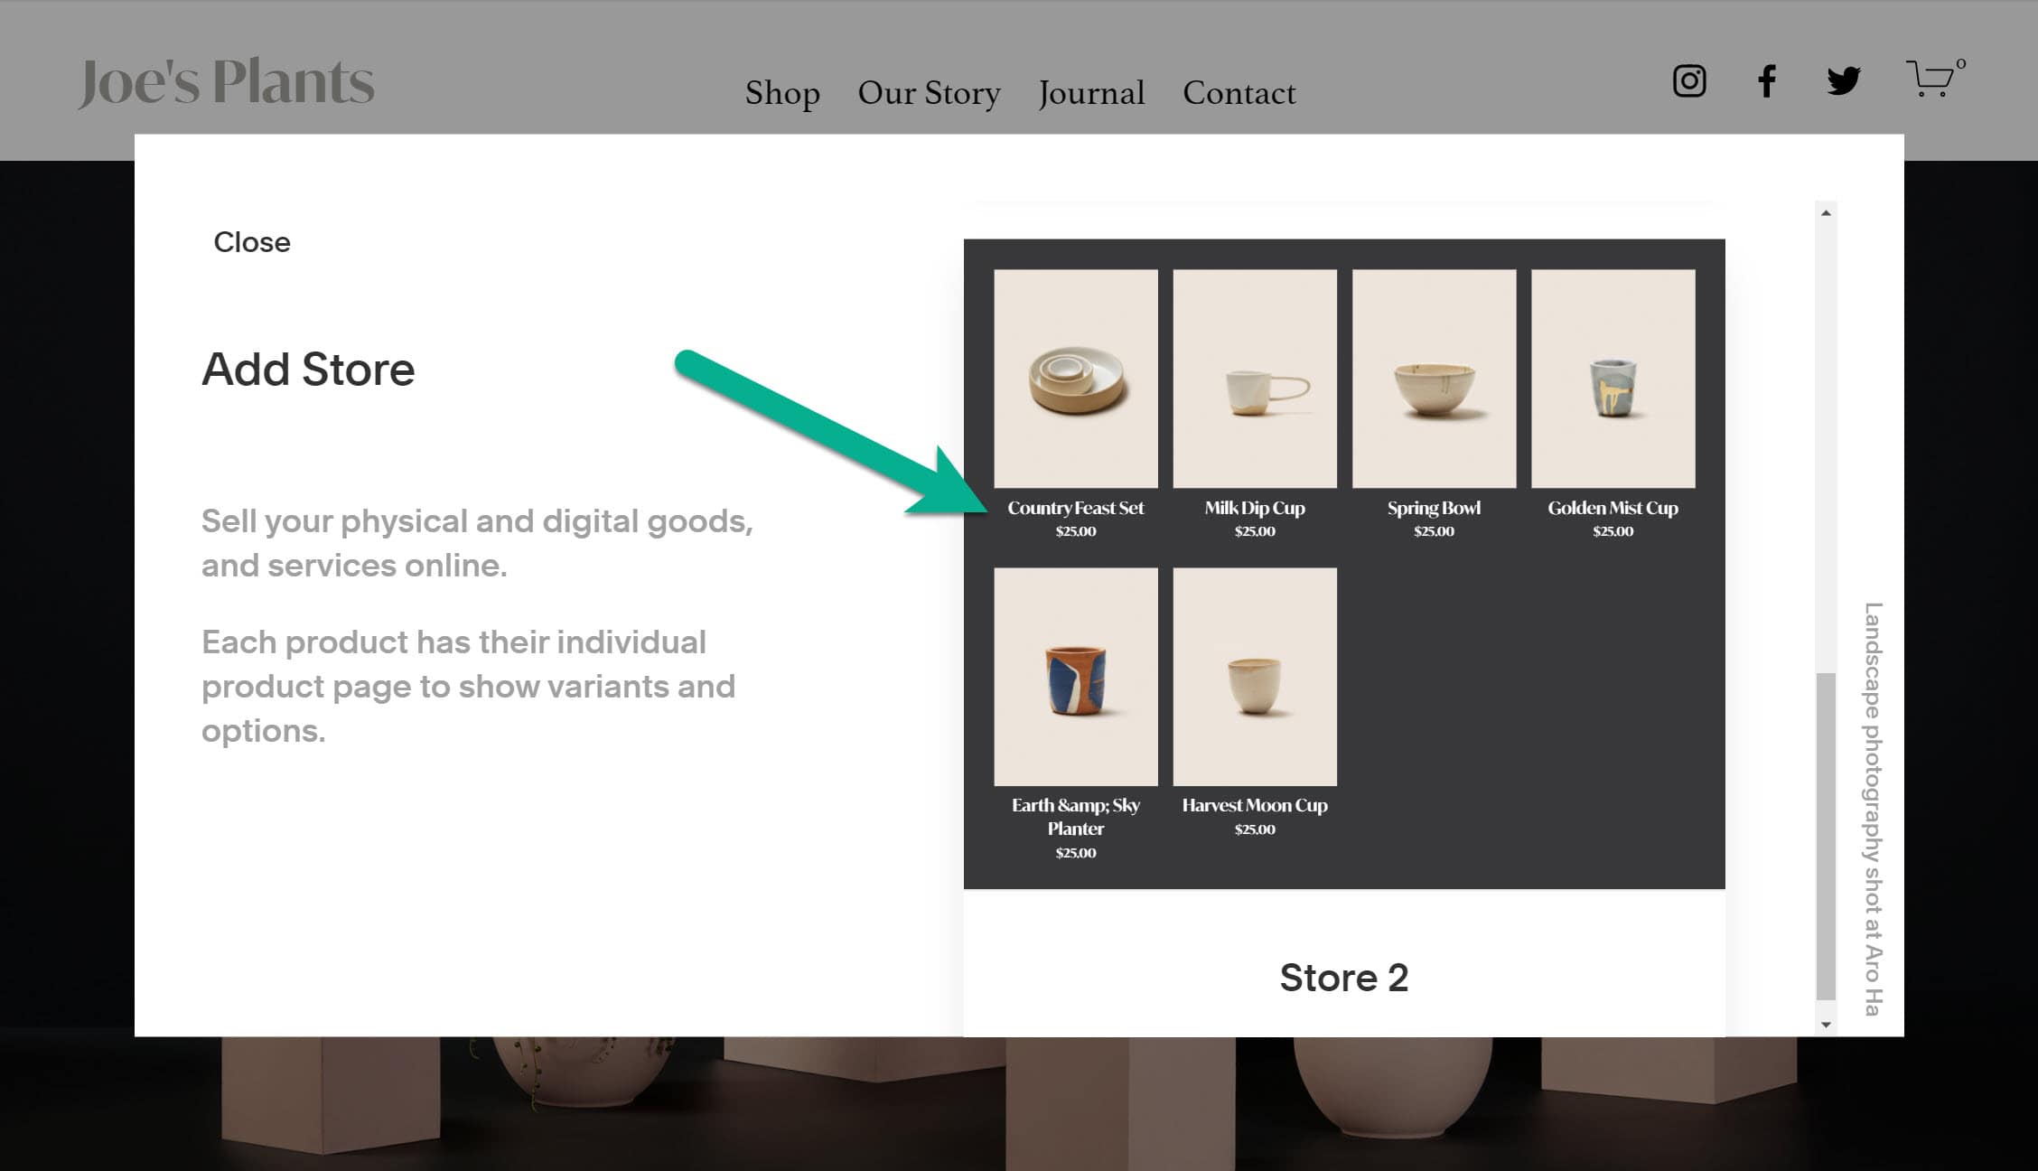Close the Add Store panel
Screen dimensions: 2038x1171
click(x=252, y=241)
